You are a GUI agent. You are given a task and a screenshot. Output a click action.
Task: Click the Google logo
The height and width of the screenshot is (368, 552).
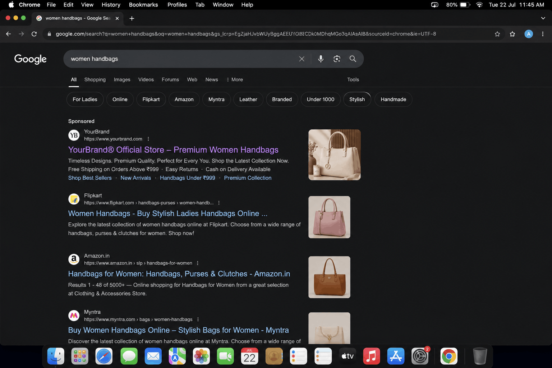point(31,59)
